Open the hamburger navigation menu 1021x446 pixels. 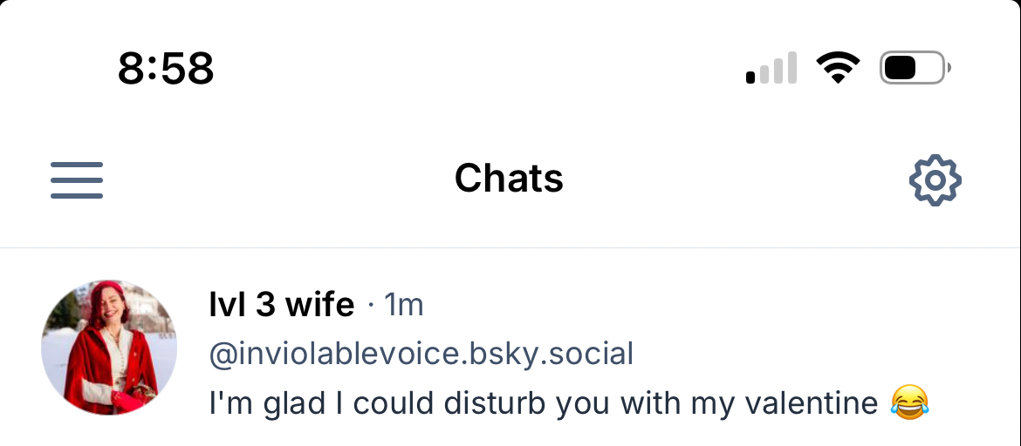click(x=77, y=180)
